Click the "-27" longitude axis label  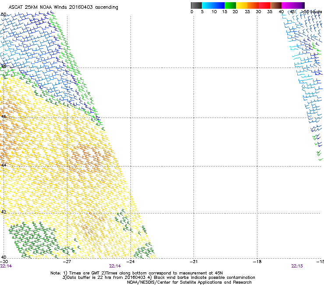tap(67, 262)
